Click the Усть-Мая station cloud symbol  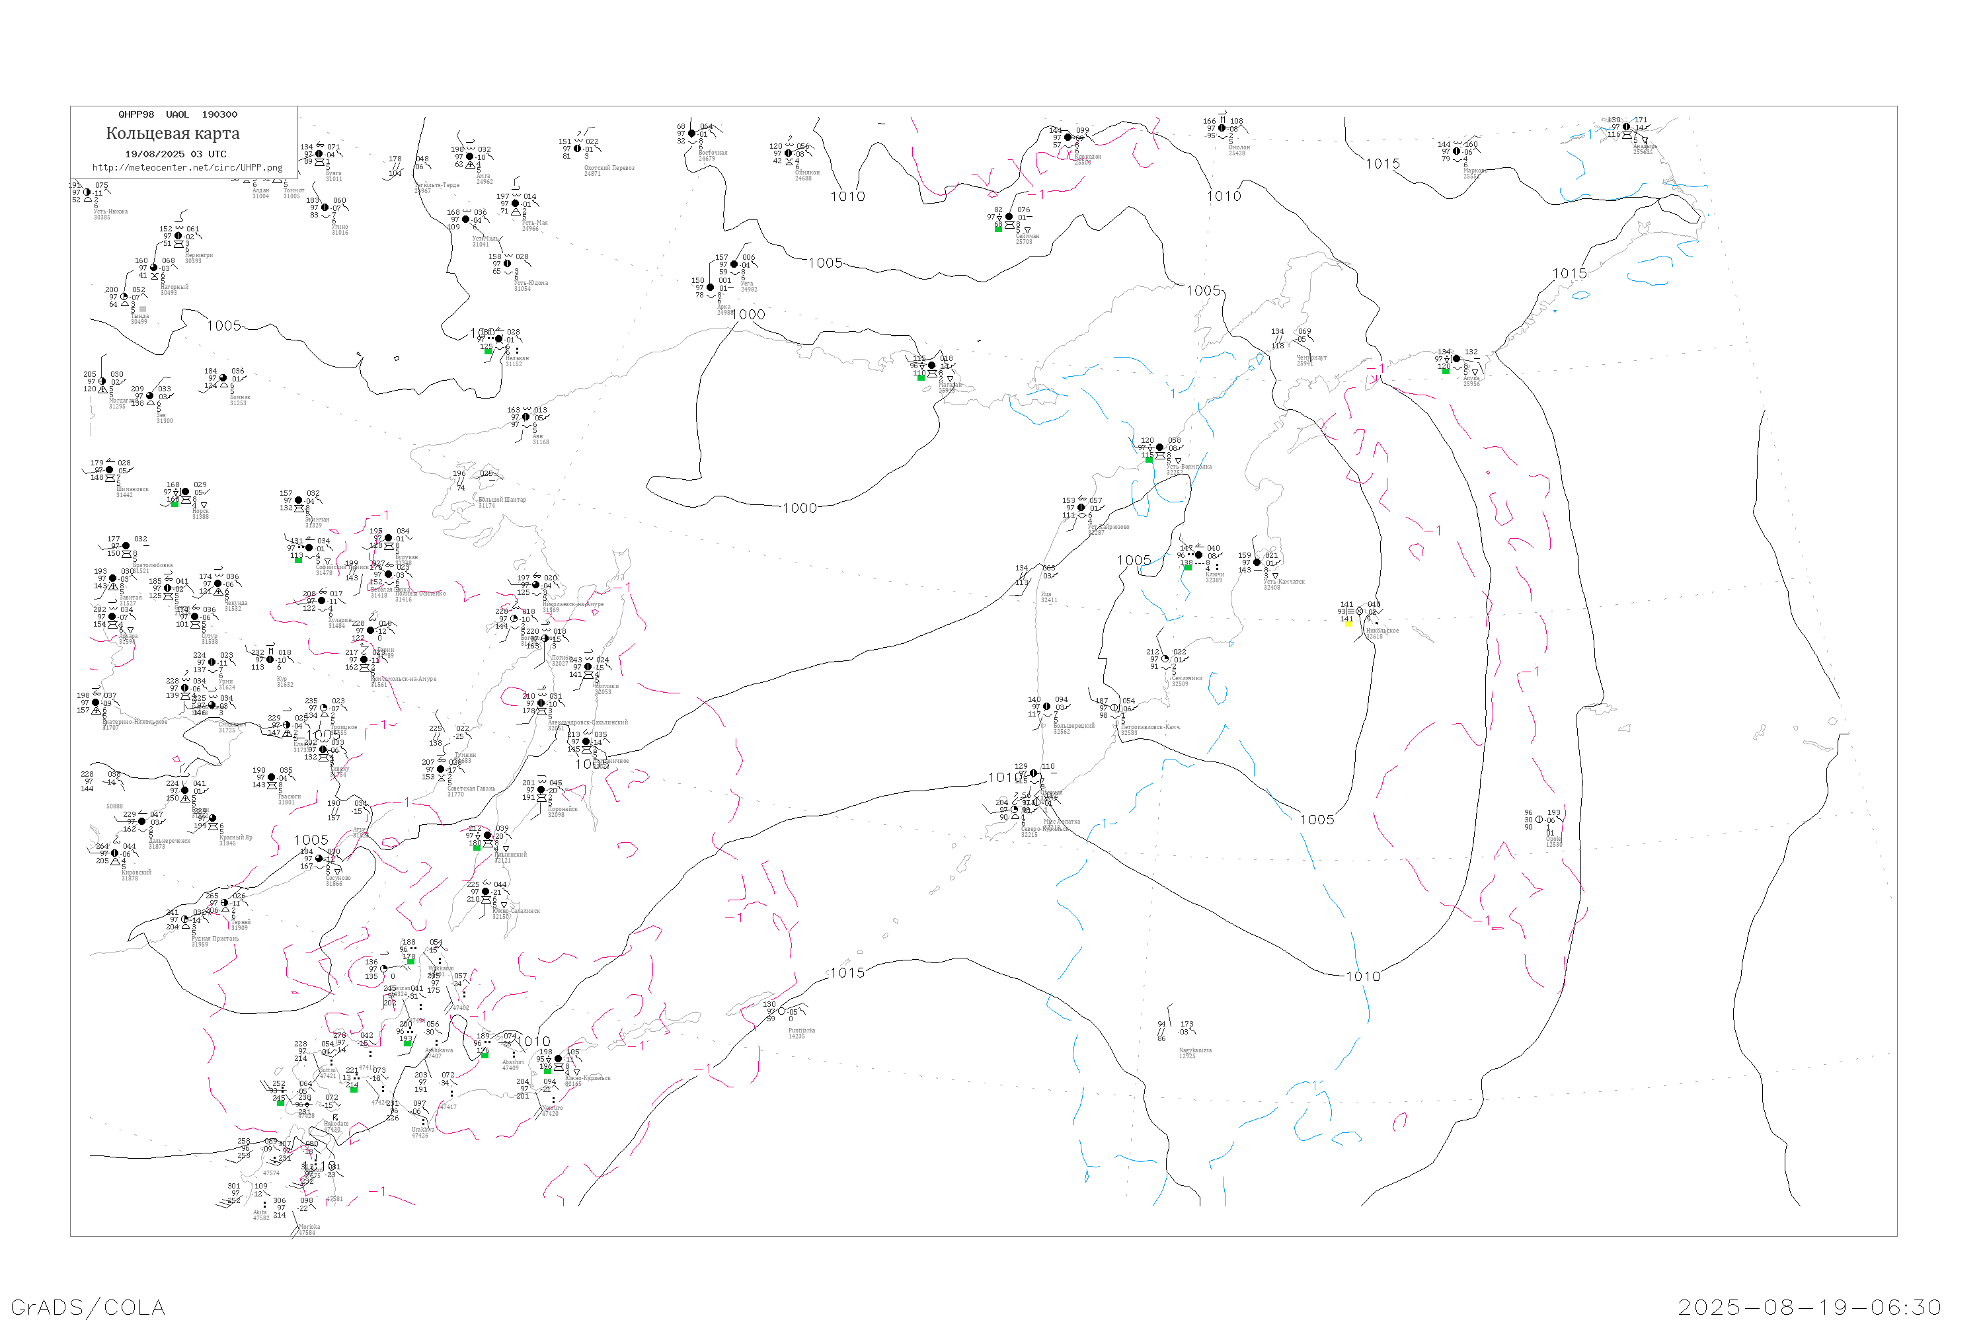(516, 212)
